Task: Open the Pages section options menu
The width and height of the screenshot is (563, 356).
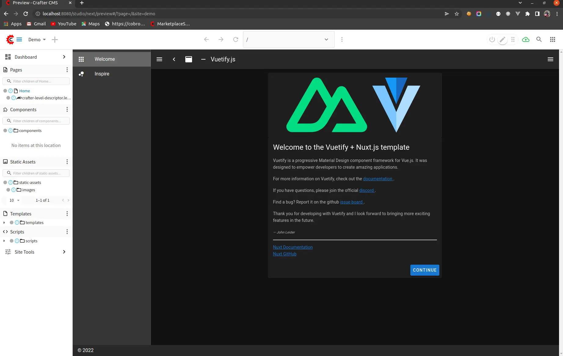Action: tap(67, 70)
